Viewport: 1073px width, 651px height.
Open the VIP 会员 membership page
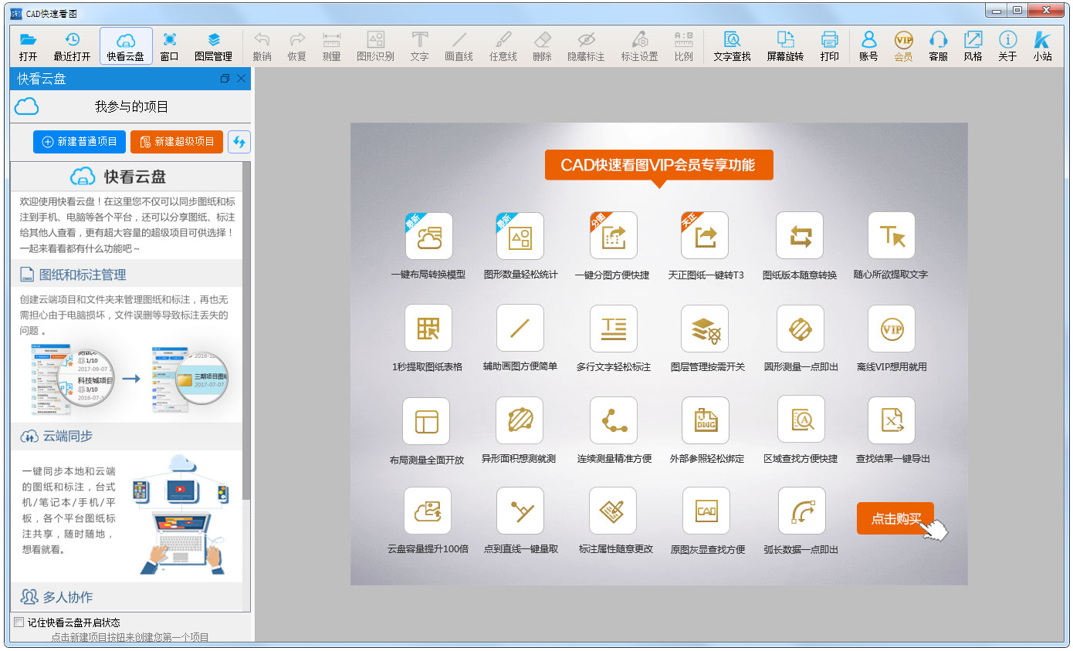(903, 47)
